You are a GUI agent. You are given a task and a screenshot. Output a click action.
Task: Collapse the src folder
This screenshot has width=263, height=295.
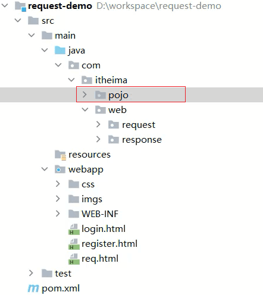tap(18, 20)
